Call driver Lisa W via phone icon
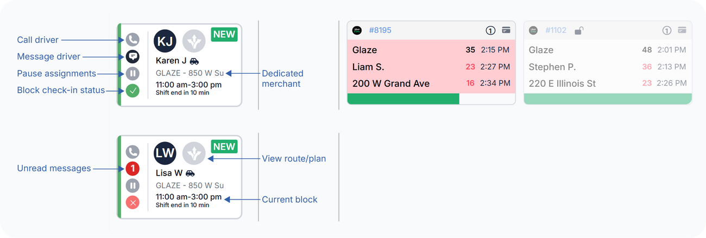This screenshot has height=238, width=706. (133, 152)
